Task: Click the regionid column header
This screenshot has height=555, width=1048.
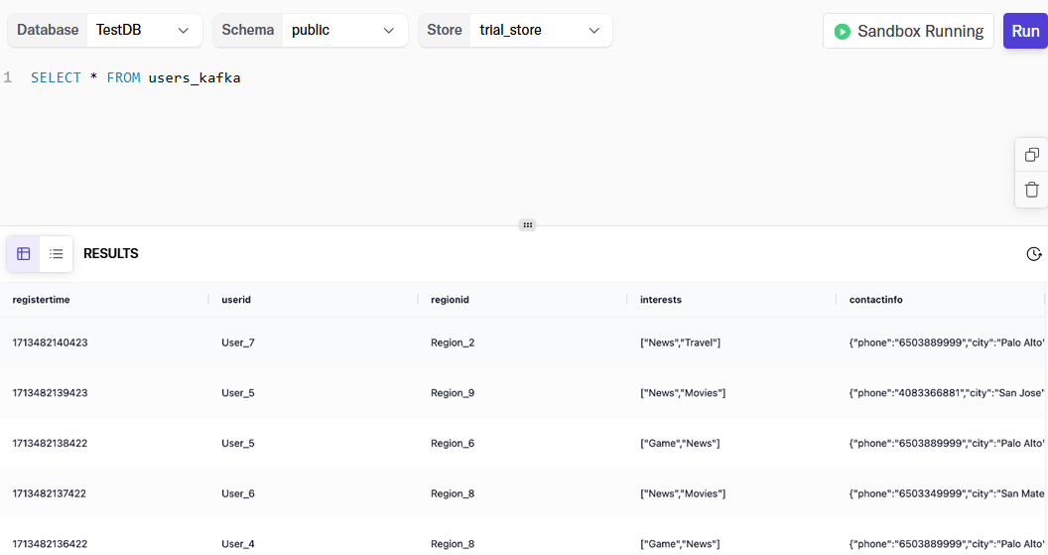Action: [450, 300]
